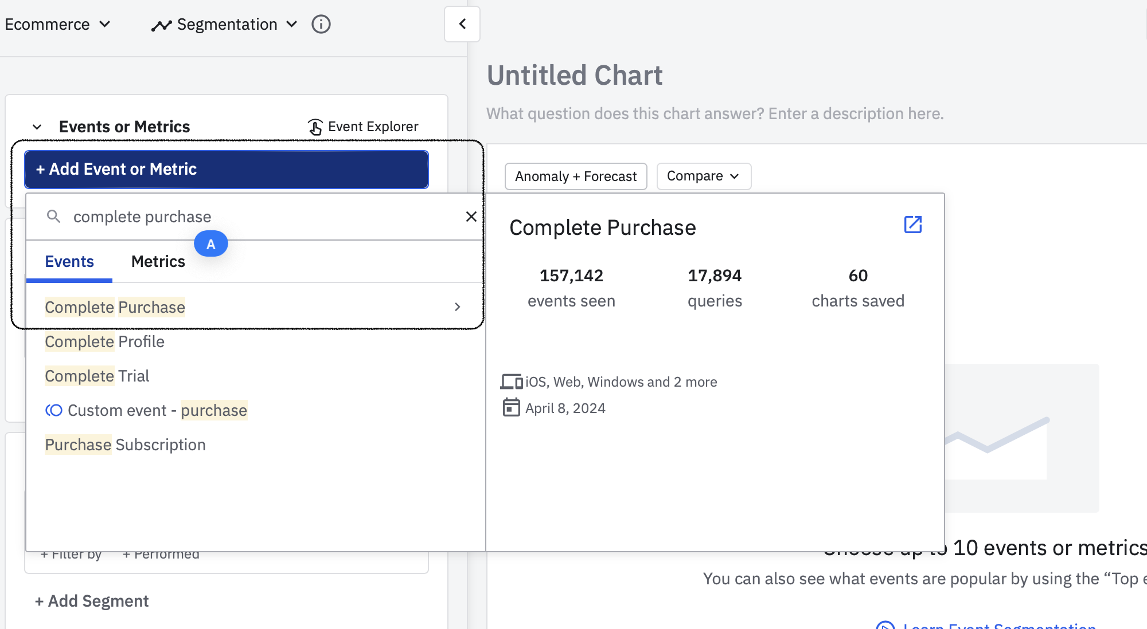Click the search magnifier icon
Image resolution: width=1147 pixels, height=629 pixels.
(x=53, y=217)
